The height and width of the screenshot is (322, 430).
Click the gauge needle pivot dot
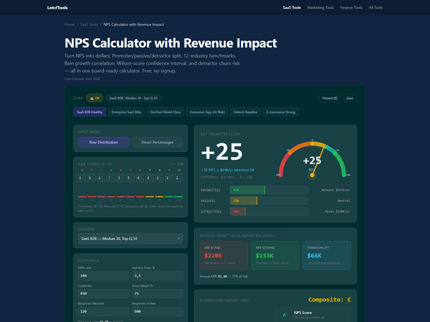point(312,175)
